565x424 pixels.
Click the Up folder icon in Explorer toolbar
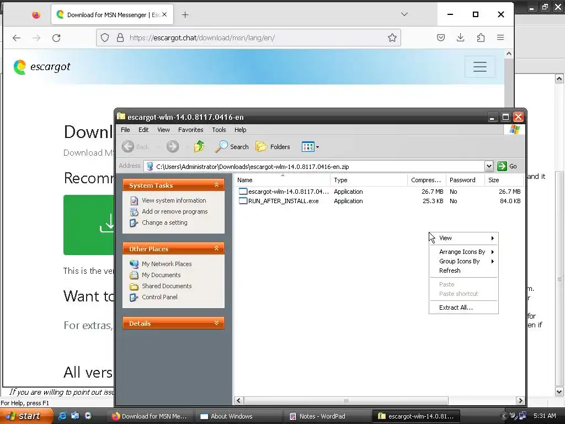[x=199, y=146]
